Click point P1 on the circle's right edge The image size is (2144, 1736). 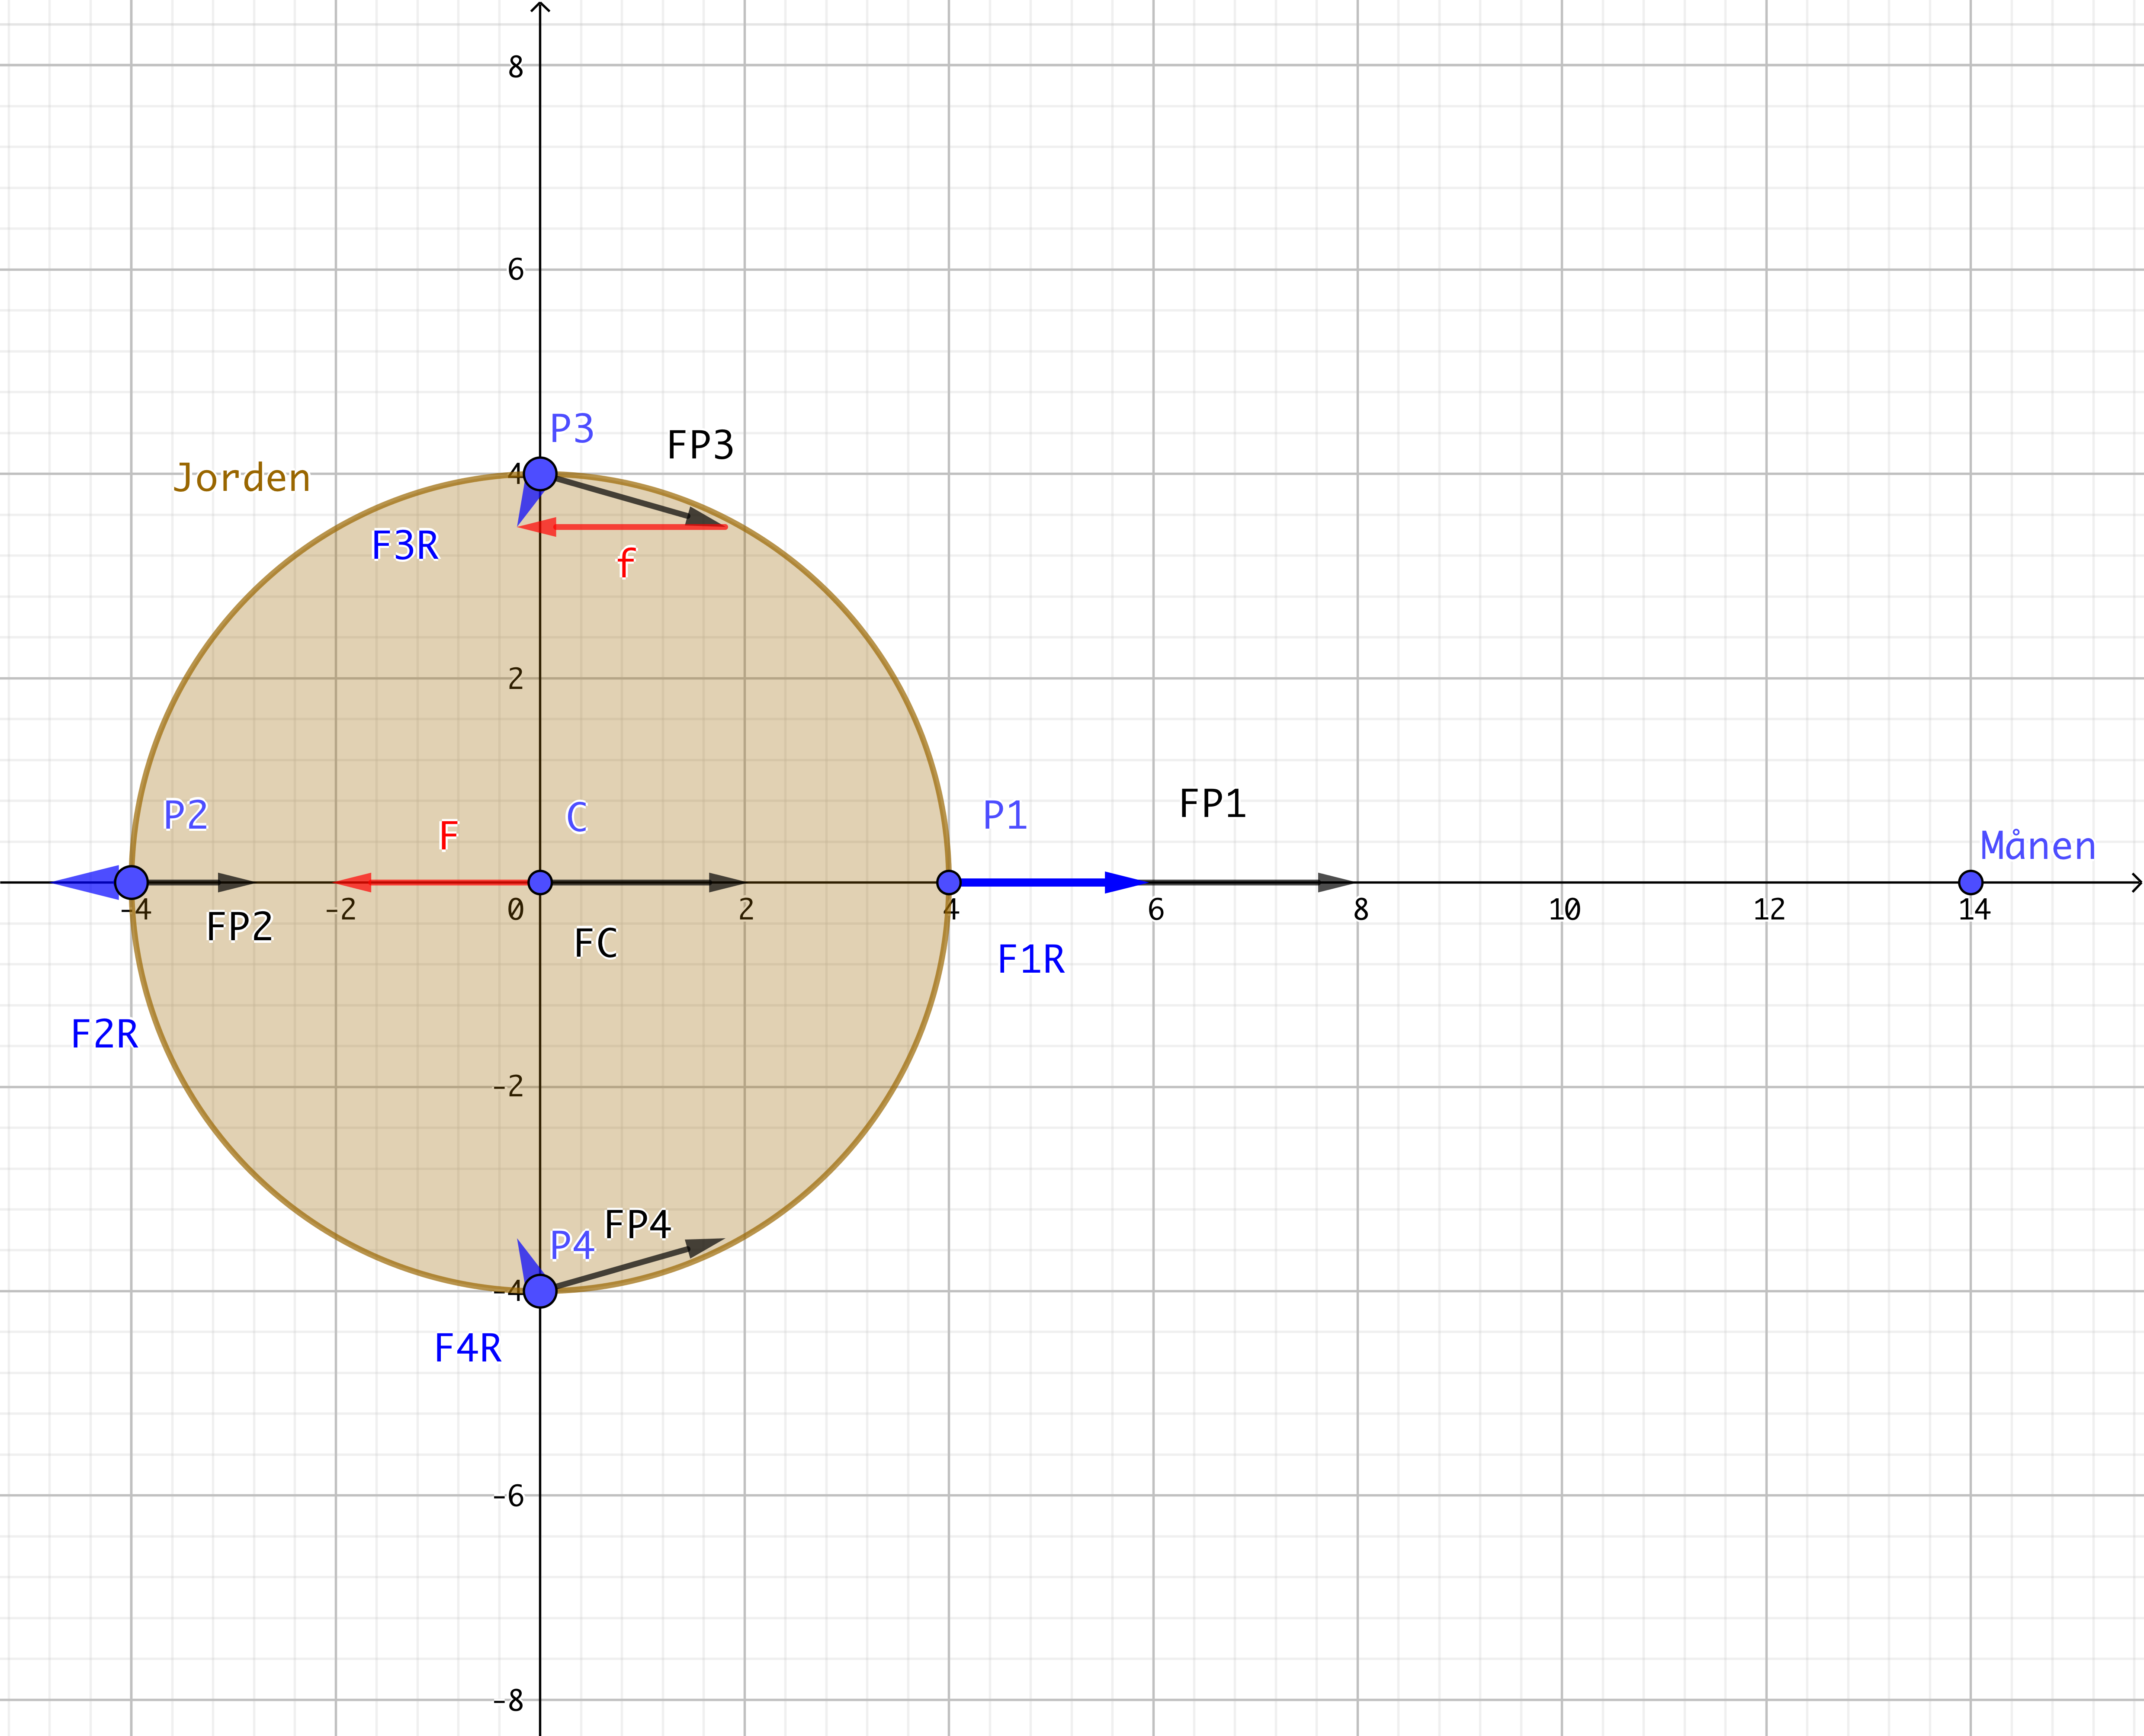coord(949,882)
